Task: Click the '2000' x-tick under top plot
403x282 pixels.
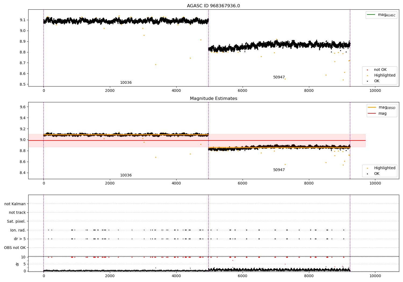Action: click(x=110, y=91)
